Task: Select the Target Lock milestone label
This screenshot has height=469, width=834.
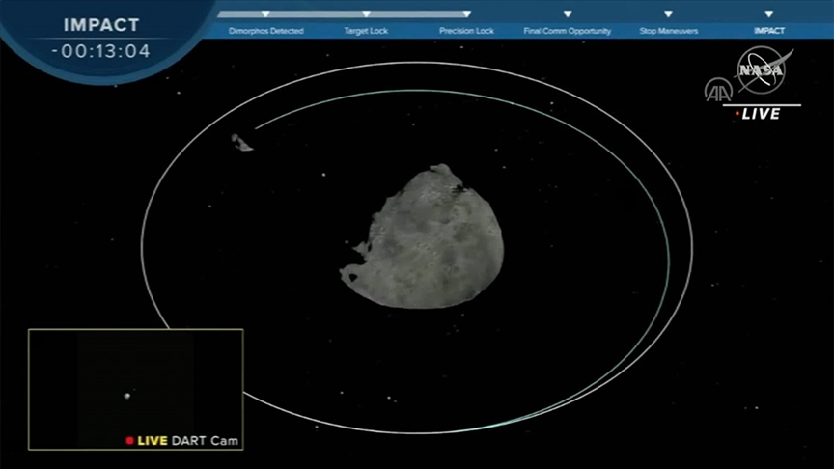Action: coord(366,31)
